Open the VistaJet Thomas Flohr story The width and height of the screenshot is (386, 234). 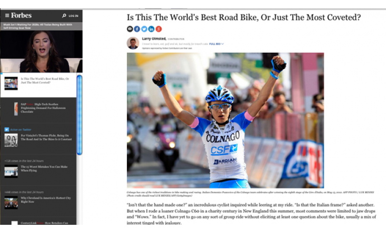tap(46, 137)
